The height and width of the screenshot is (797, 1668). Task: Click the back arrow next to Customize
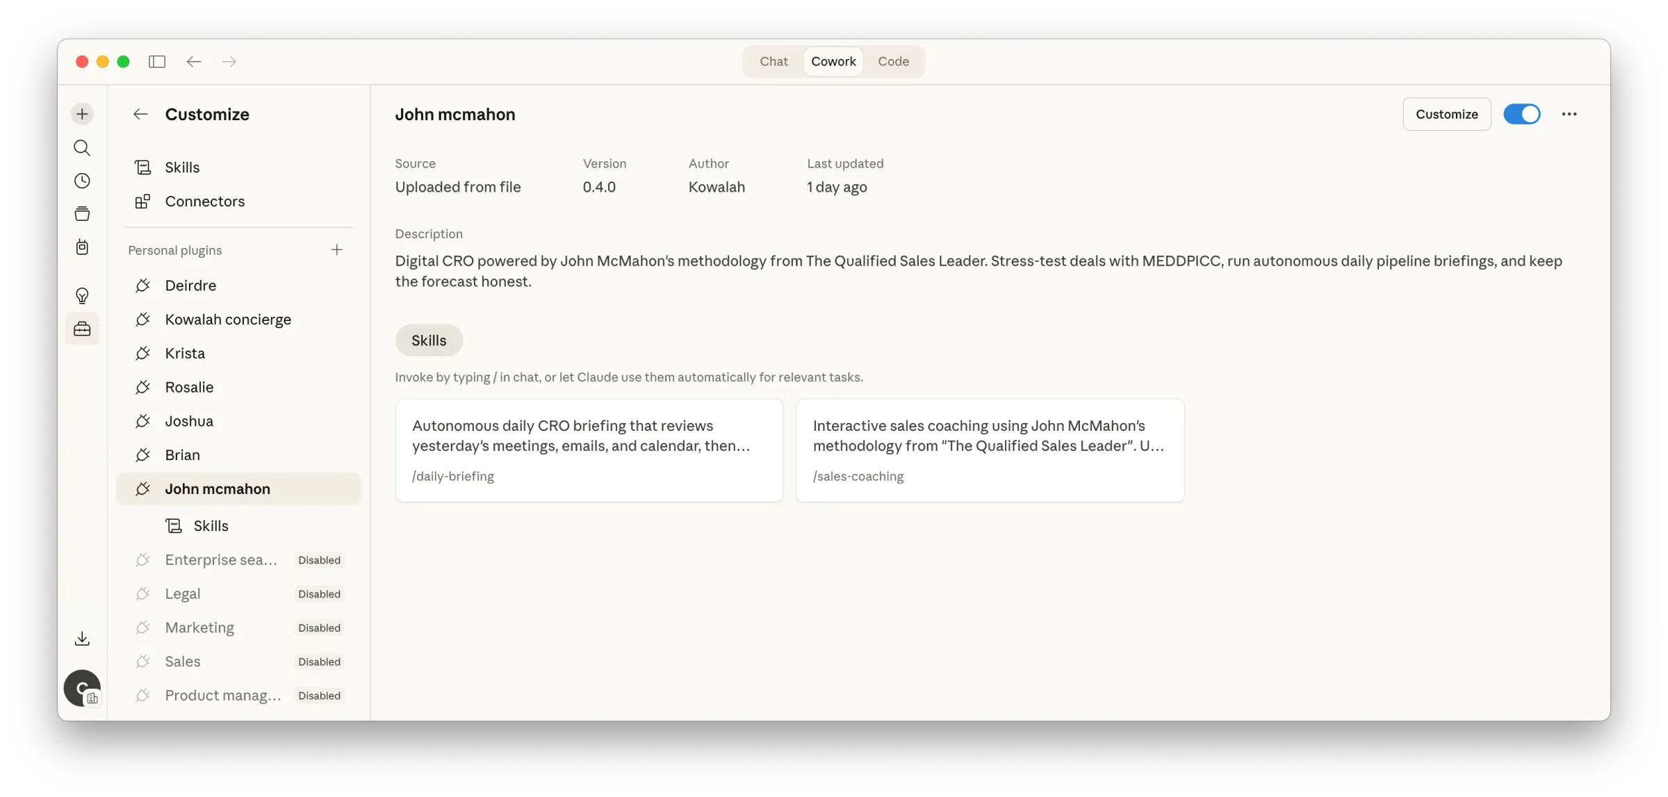tap(141, 114)
